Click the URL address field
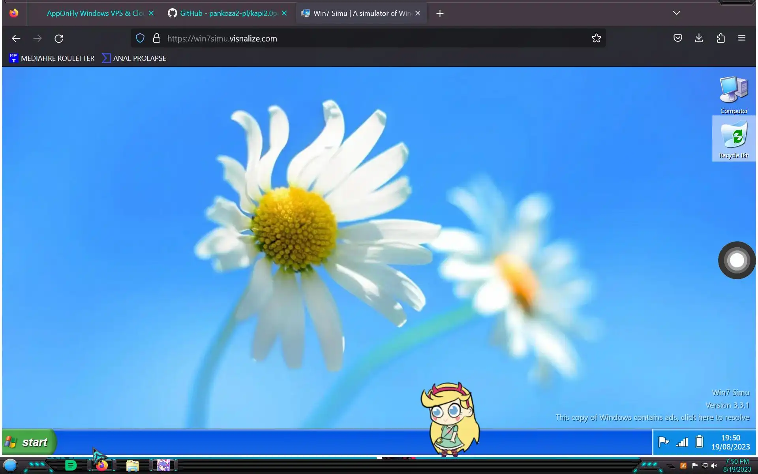Image resolution: width=758 pixels, height=474 pixels. pyautogui.click(x=355, y=38)
